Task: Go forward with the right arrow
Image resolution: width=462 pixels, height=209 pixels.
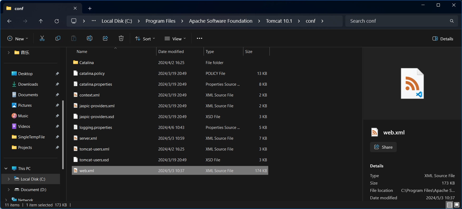Action: (x=25, y=21)
